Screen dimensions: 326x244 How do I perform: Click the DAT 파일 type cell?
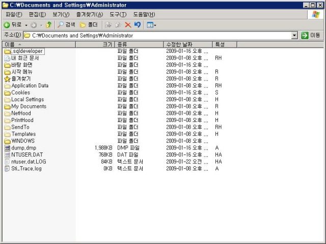(x=128, y=155)
